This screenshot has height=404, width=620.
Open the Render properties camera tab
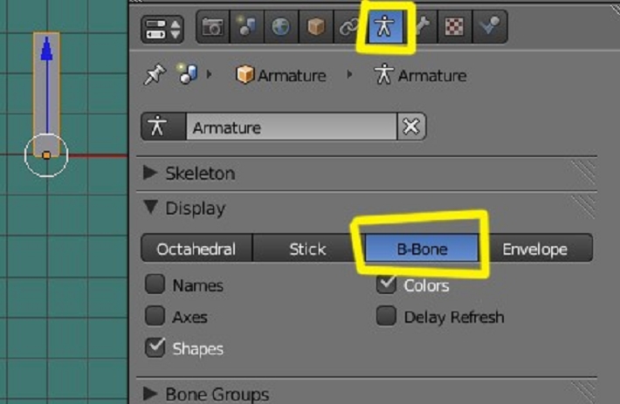(212, 28)
